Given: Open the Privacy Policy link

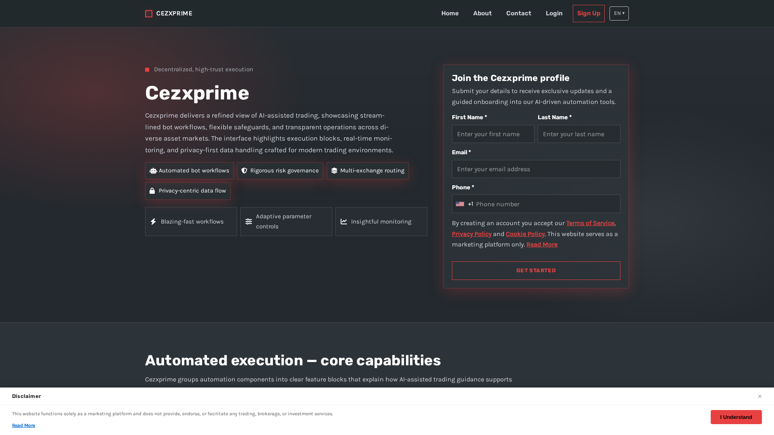Looking at the screenshot, I should (472, 234).
